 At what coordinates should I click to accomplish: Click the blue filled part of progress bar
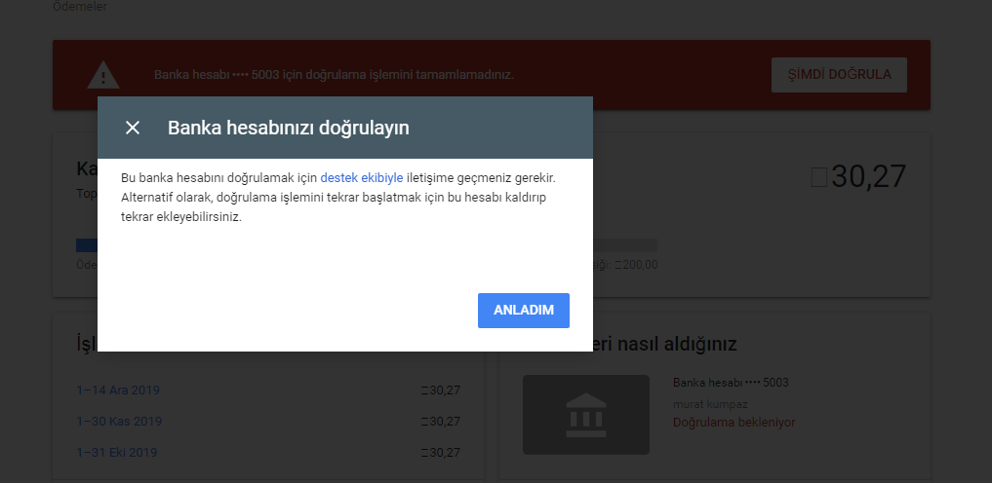(87, 245)
